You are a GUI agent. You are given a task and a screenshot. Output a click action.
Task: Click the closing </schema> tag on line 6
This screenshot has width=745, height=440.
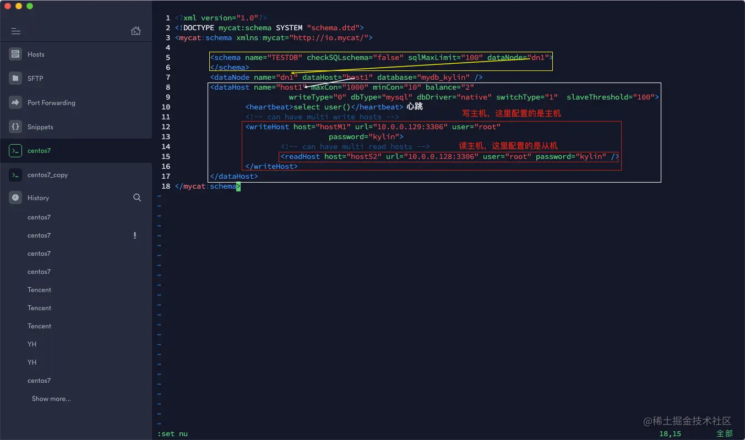pos(230,68)
